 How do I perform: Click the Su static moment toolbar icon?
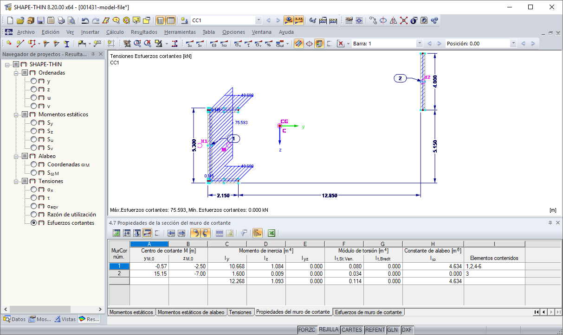click(x=189, y=44)
